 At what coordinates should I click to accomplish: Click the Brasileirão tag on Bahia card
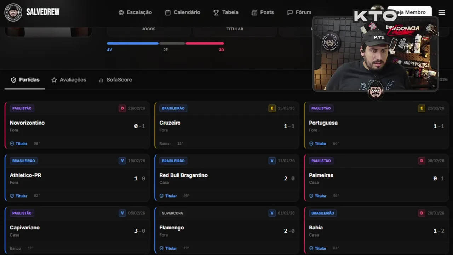pos(323,213)
